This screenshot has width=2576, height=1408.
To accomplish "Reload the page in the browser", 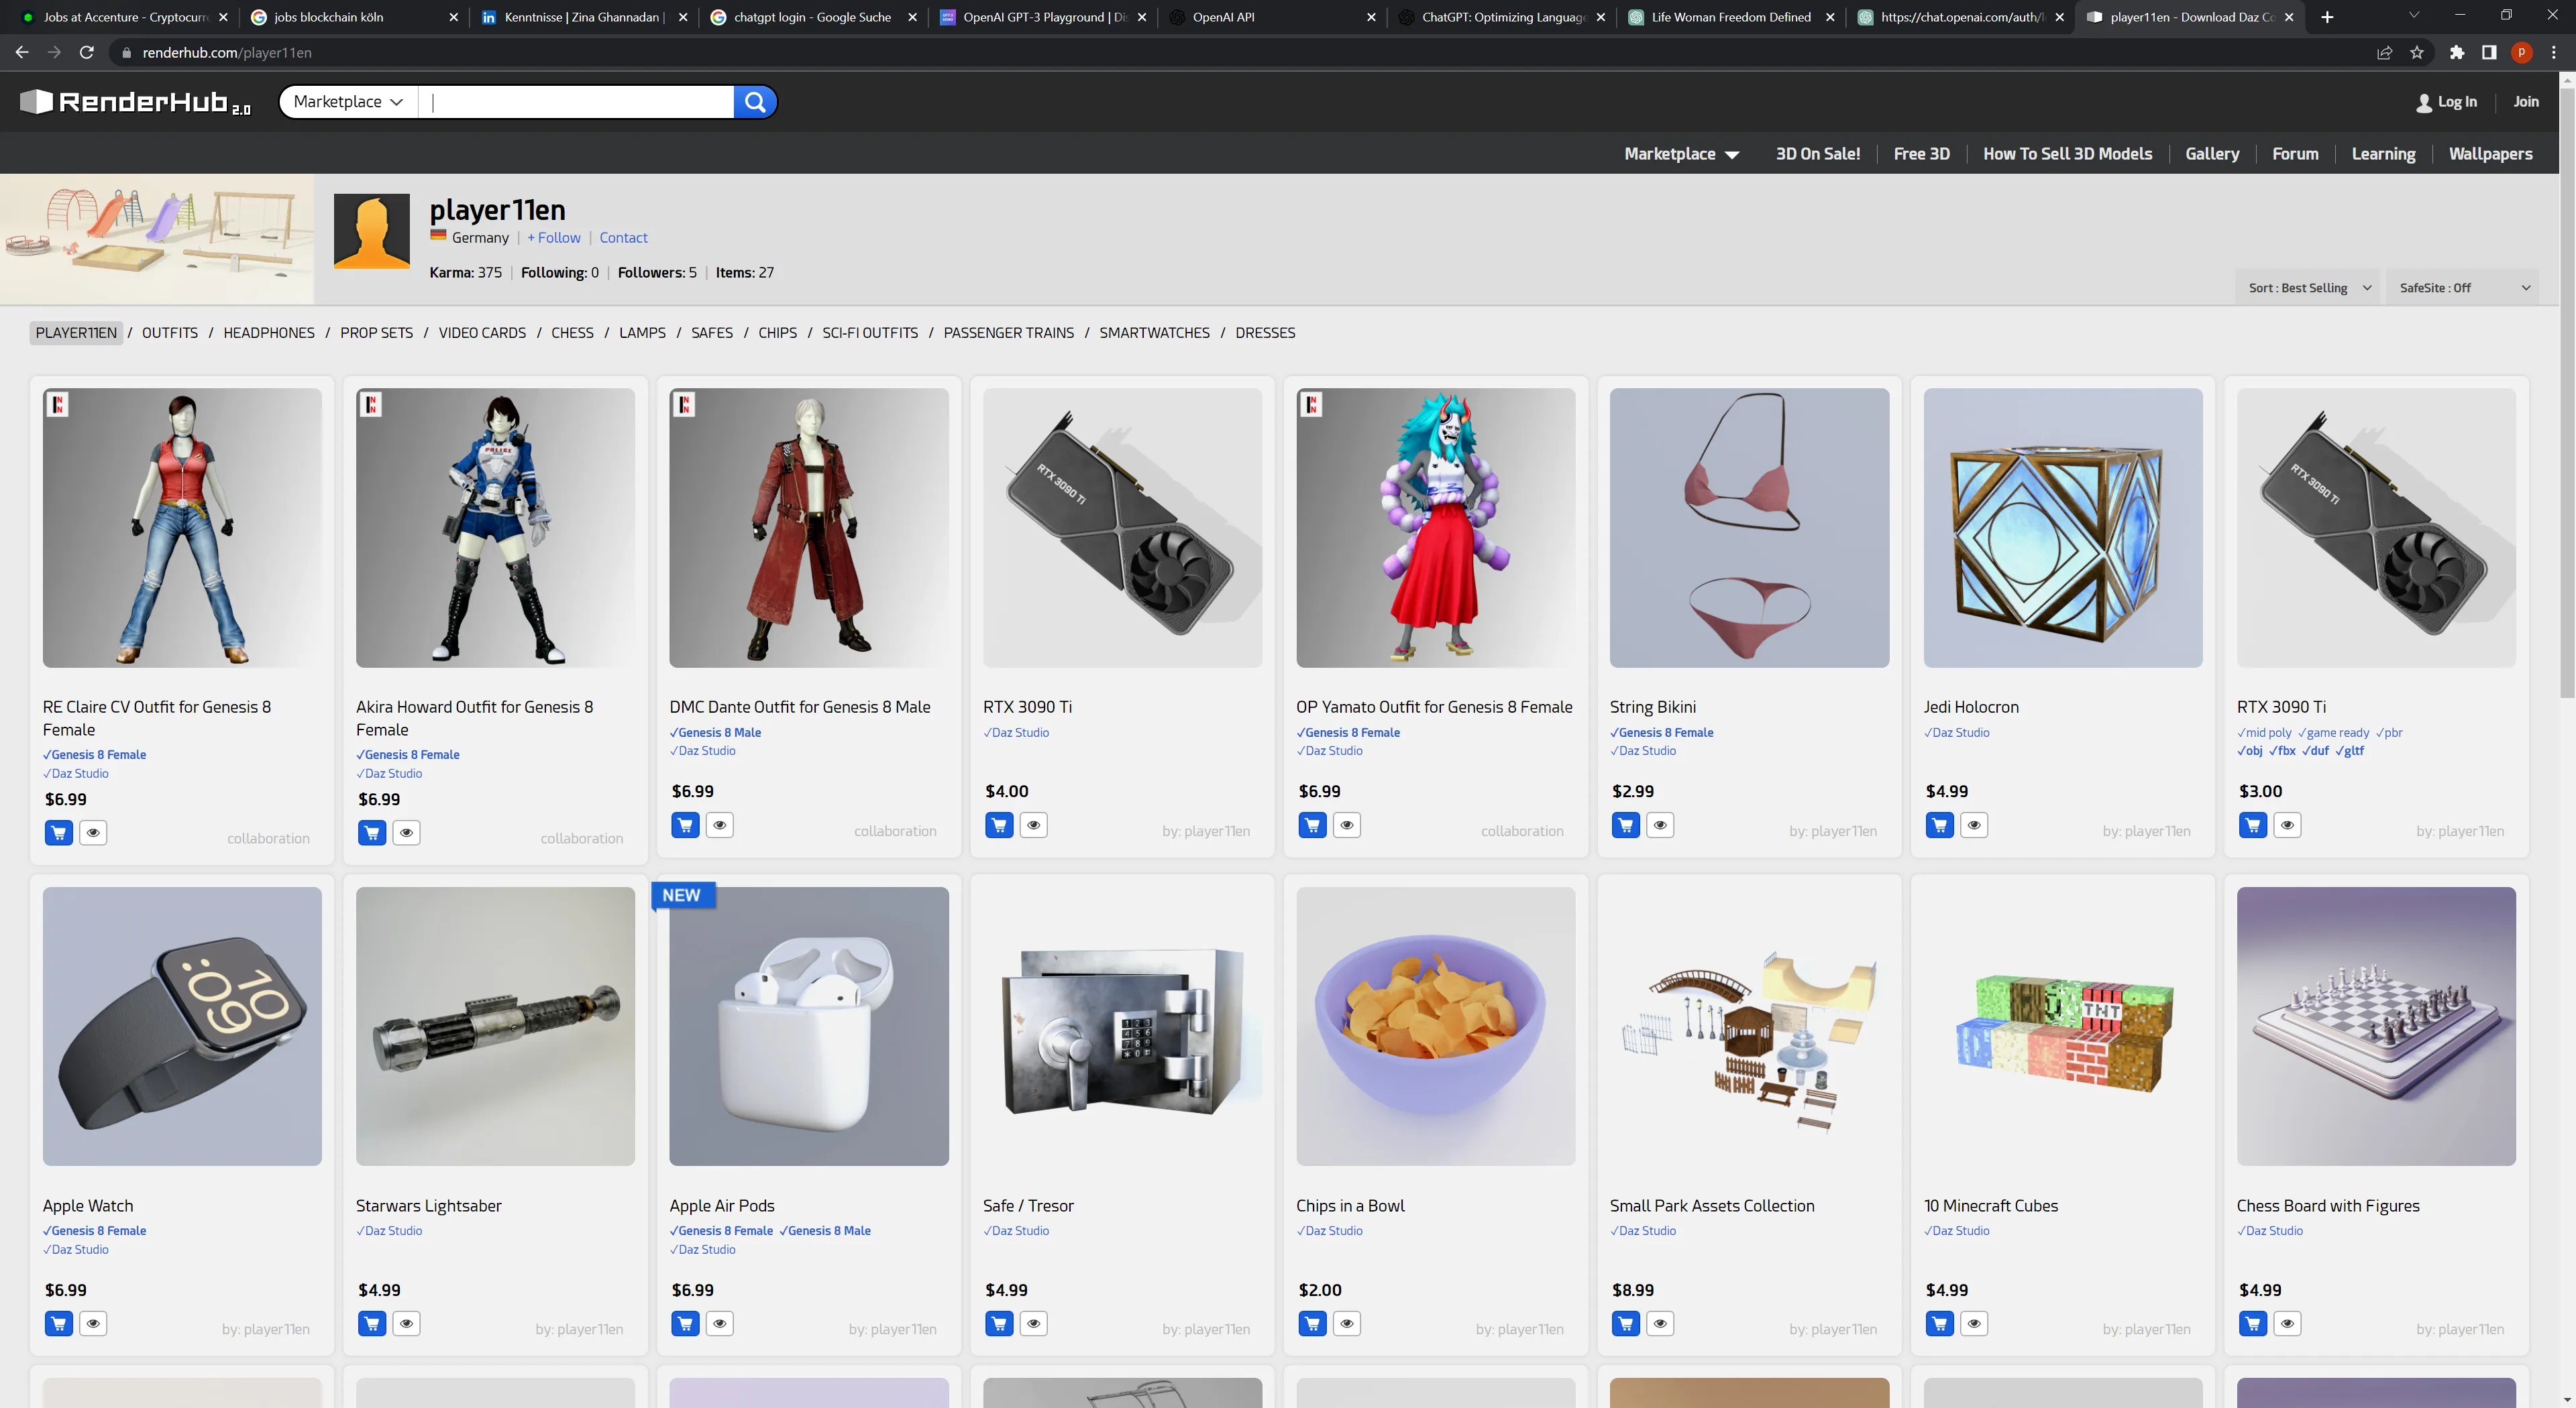I will click(x=87, y=53).
